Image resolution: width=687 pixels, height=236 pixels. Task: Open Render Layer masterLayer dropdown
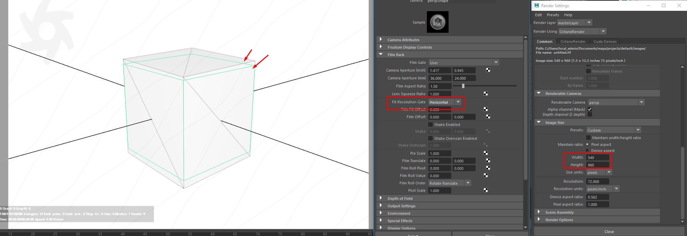point(574,23)
